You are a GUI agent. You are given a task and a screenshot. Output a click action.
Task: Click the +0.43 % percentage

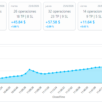[84, 27]
